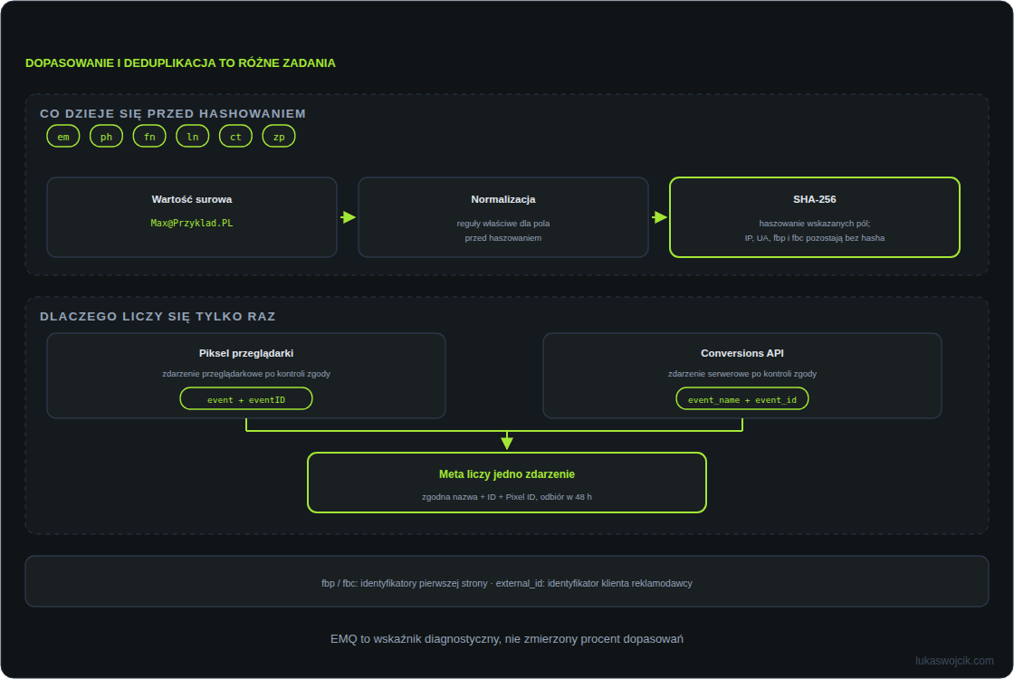Click the "ct" field pill
The image size is (1014, 679).
tap(235, 137)
